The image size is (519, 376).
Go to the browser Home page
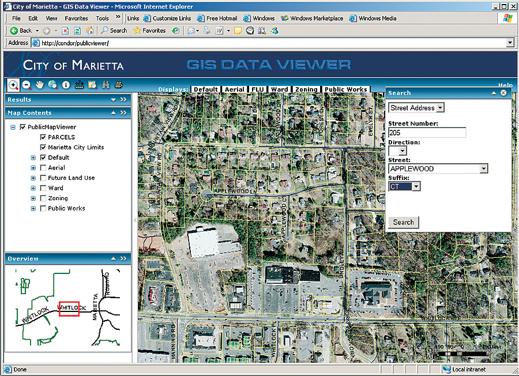coord(90,31)
